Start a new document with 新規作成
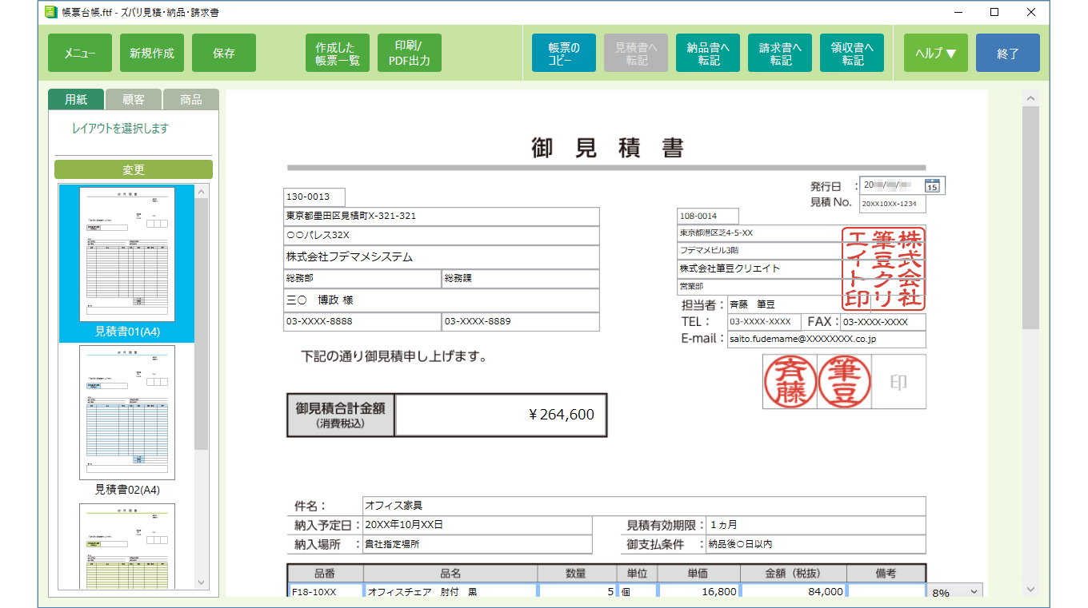The image size is (1088, 608). coord(151,52)
